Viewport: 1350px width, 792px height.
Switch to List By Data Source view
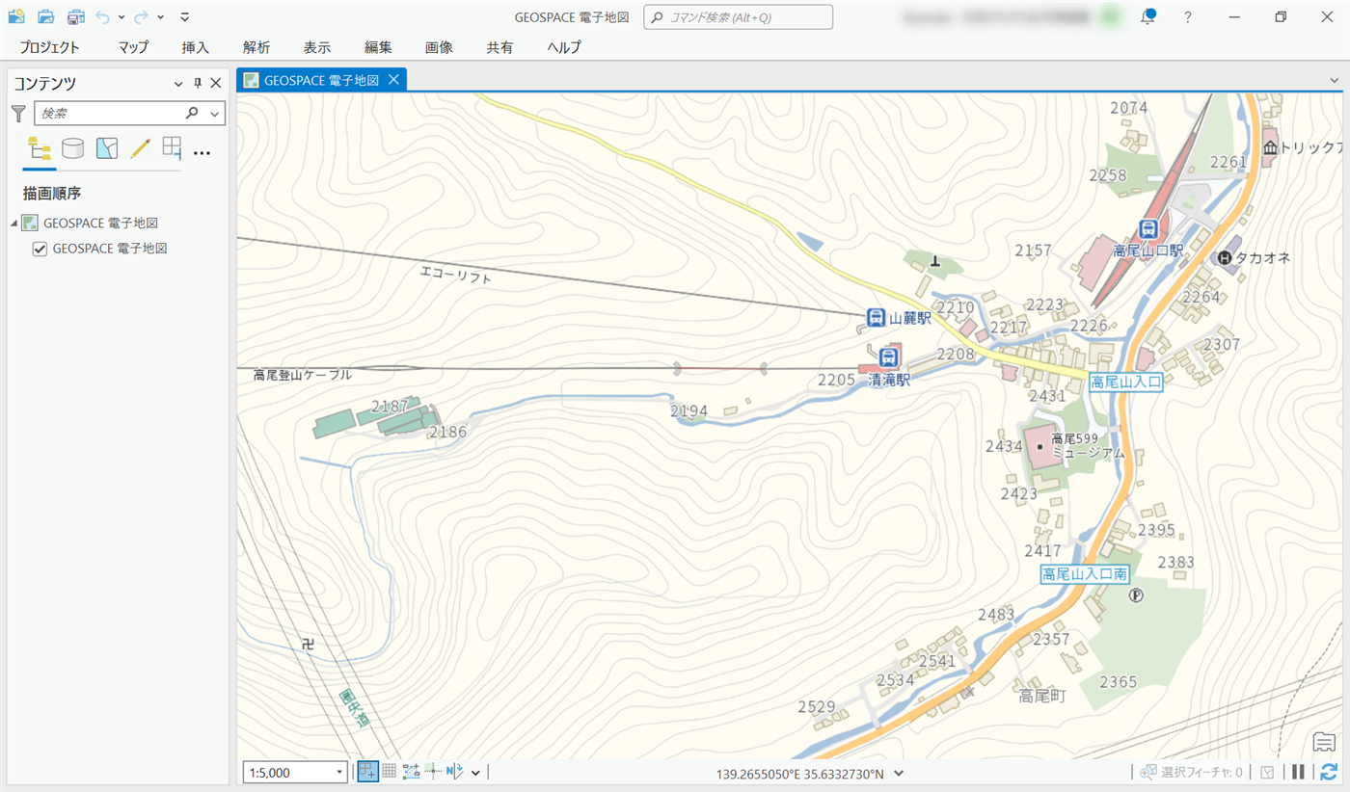(x=72, y=148)
